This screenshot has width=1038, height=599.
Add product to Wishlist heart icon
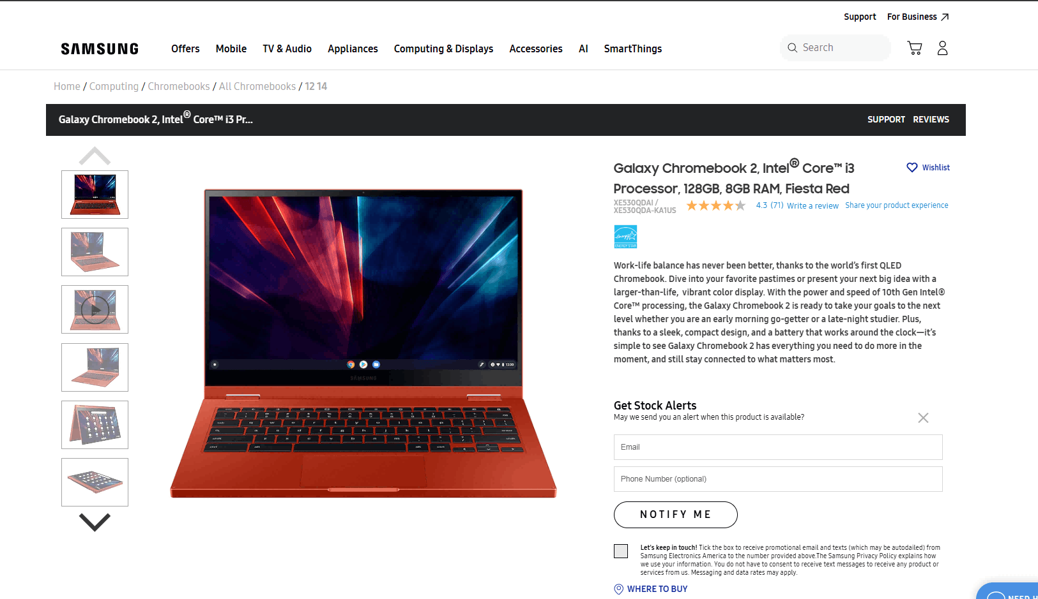[x=912, y=167]
